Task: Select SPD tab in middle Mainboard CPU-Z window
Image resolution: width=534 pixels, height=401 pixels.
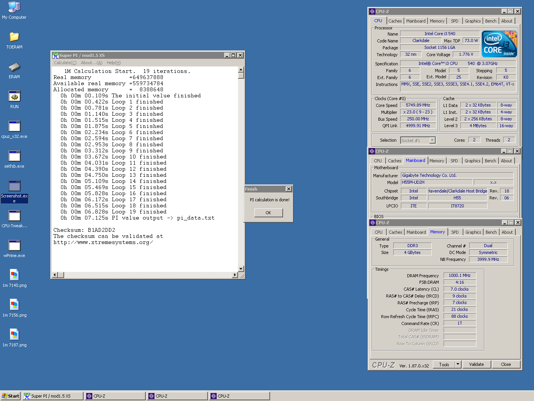Action: [454, 161]
